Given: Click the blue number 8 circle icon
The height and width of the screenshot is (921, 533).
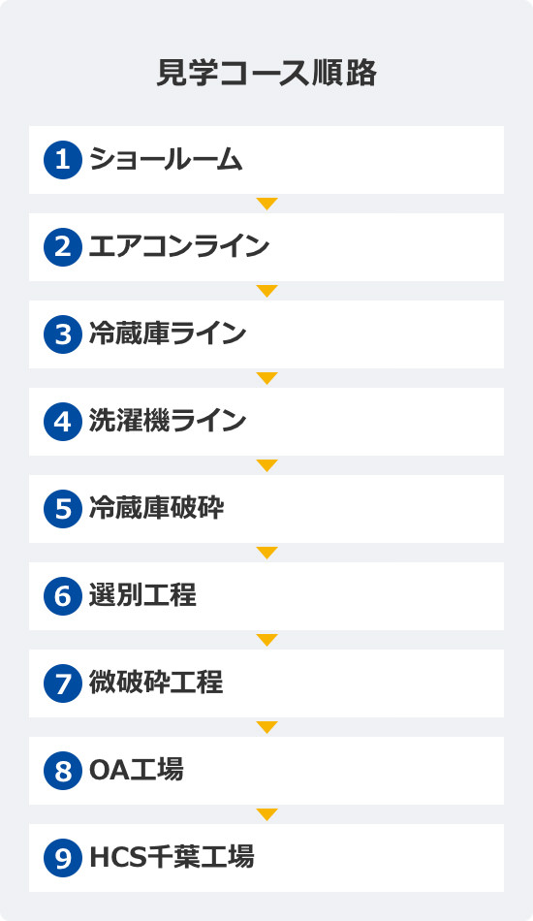Looking at the screenshot, I should pos(63,771).
